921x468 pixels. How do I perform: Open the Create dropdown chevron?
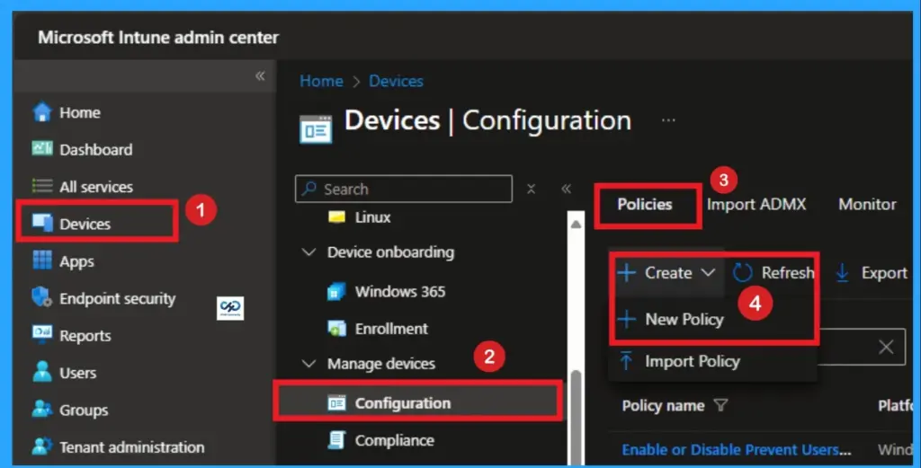pos(709,273)
